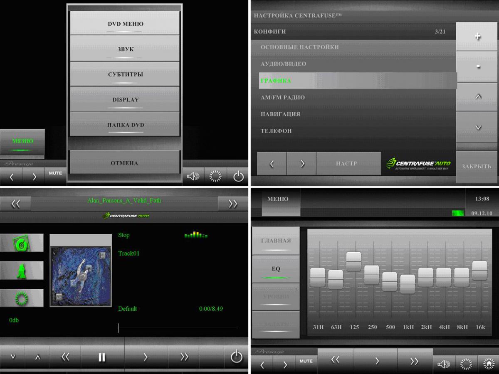The height and width of the screenshot is (374, 499).
Task: Click the green figure icon beside the album art
Action: pyautogui.click(x=22, y=271)
